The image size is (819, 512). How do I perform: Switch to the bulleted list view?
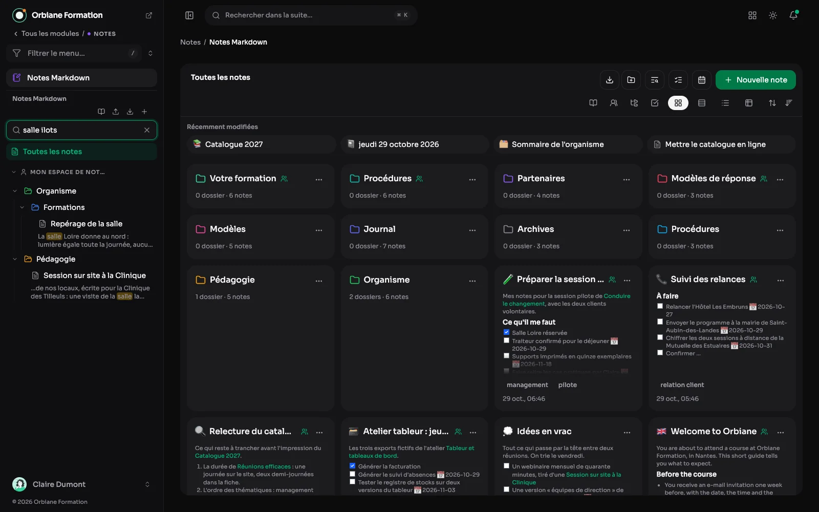[x=725, y=103]
